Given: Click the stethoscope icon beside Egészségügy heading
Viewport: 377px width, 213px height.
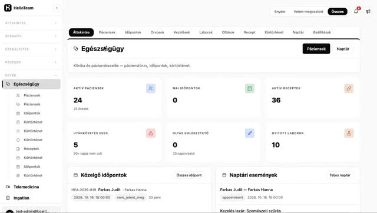Looking at the screenshot, I should (76, 49).
